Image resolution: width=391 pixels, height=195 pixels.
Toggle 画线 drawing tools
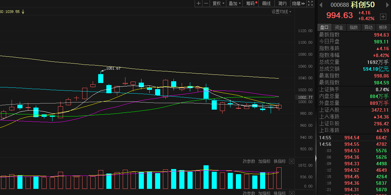(267, 3)
